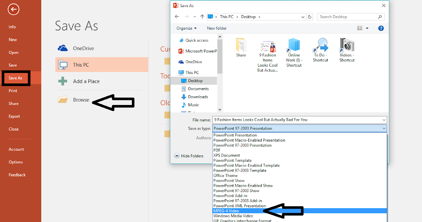Select the To Do shortcut icon

click(320, 50)
